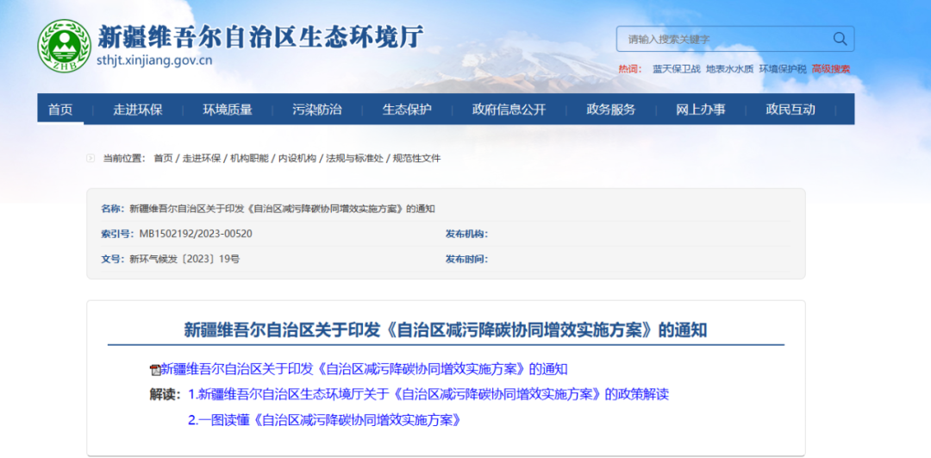Open the 一图读懂 infographic link
This screenshot has height=458, width=931.
[x=324, y=421]
